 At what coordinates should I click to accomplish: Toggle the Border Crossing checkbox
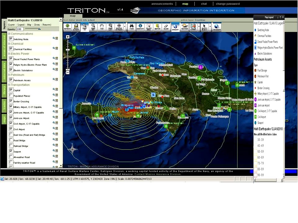11,101
